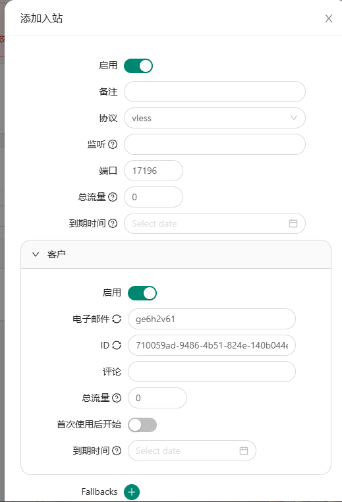The height and width of the screenshot is (502, 342).
Task: Click the 评论 input field
Action: click(x=212, y=372)
